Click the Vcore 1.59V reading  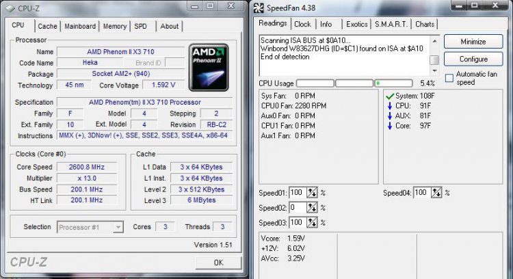coord(282,239)
